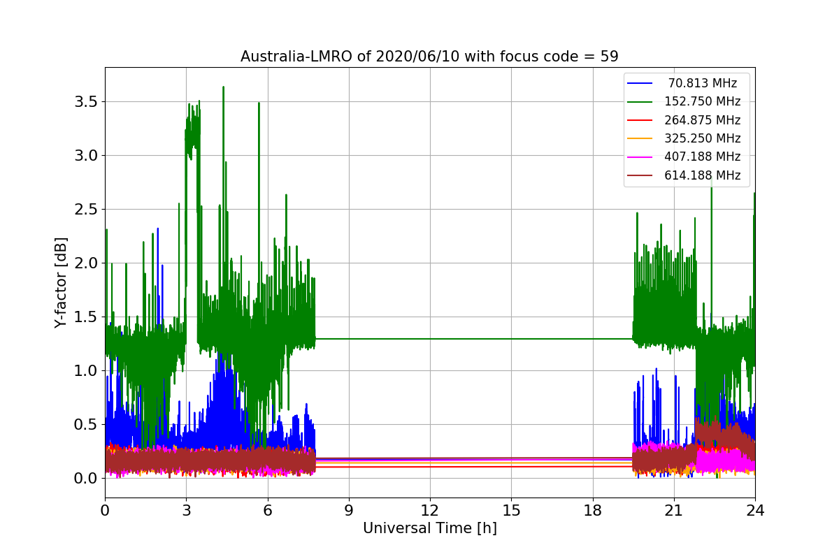The height and width of the screenshot is (559, 839).
Task: Click the 0 hour x-axis tick label
Action: [x=105, y=510]
